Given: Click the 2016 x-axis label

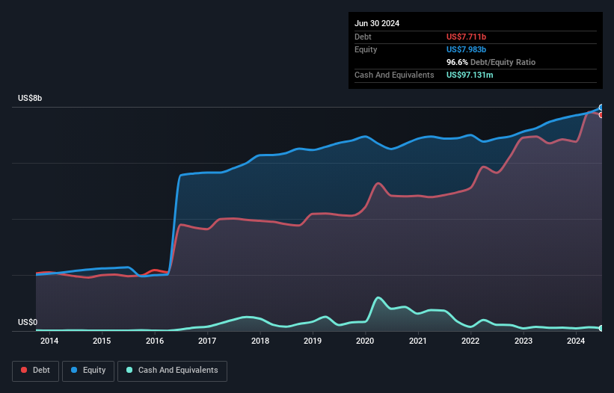Looking at the screenshot, I should pyautogui.click(x=155, y=341).
